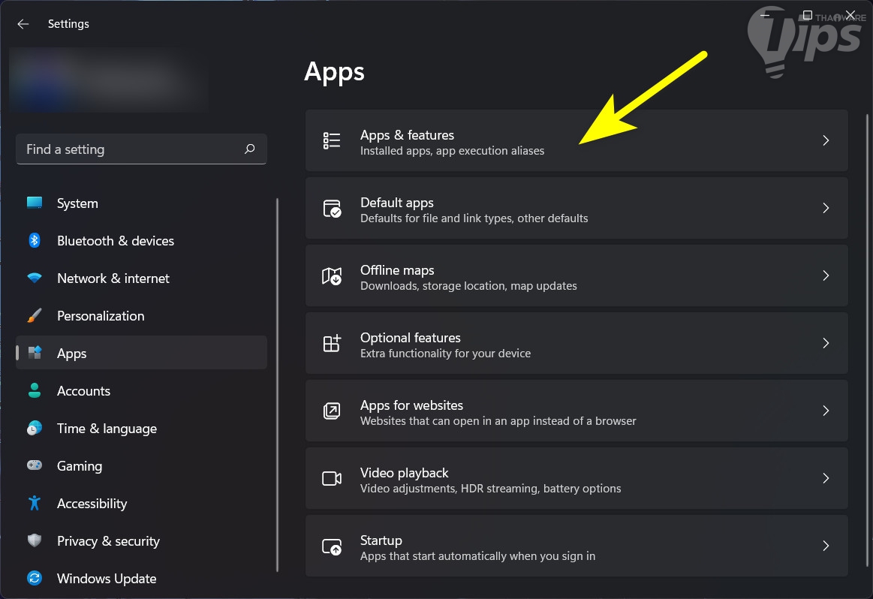Click the Default apps icon
This screenshot has width=873, height=599.
click(x=332, y=208)
